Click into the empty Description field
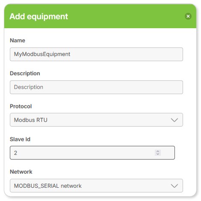 click(x=96, y=87)
